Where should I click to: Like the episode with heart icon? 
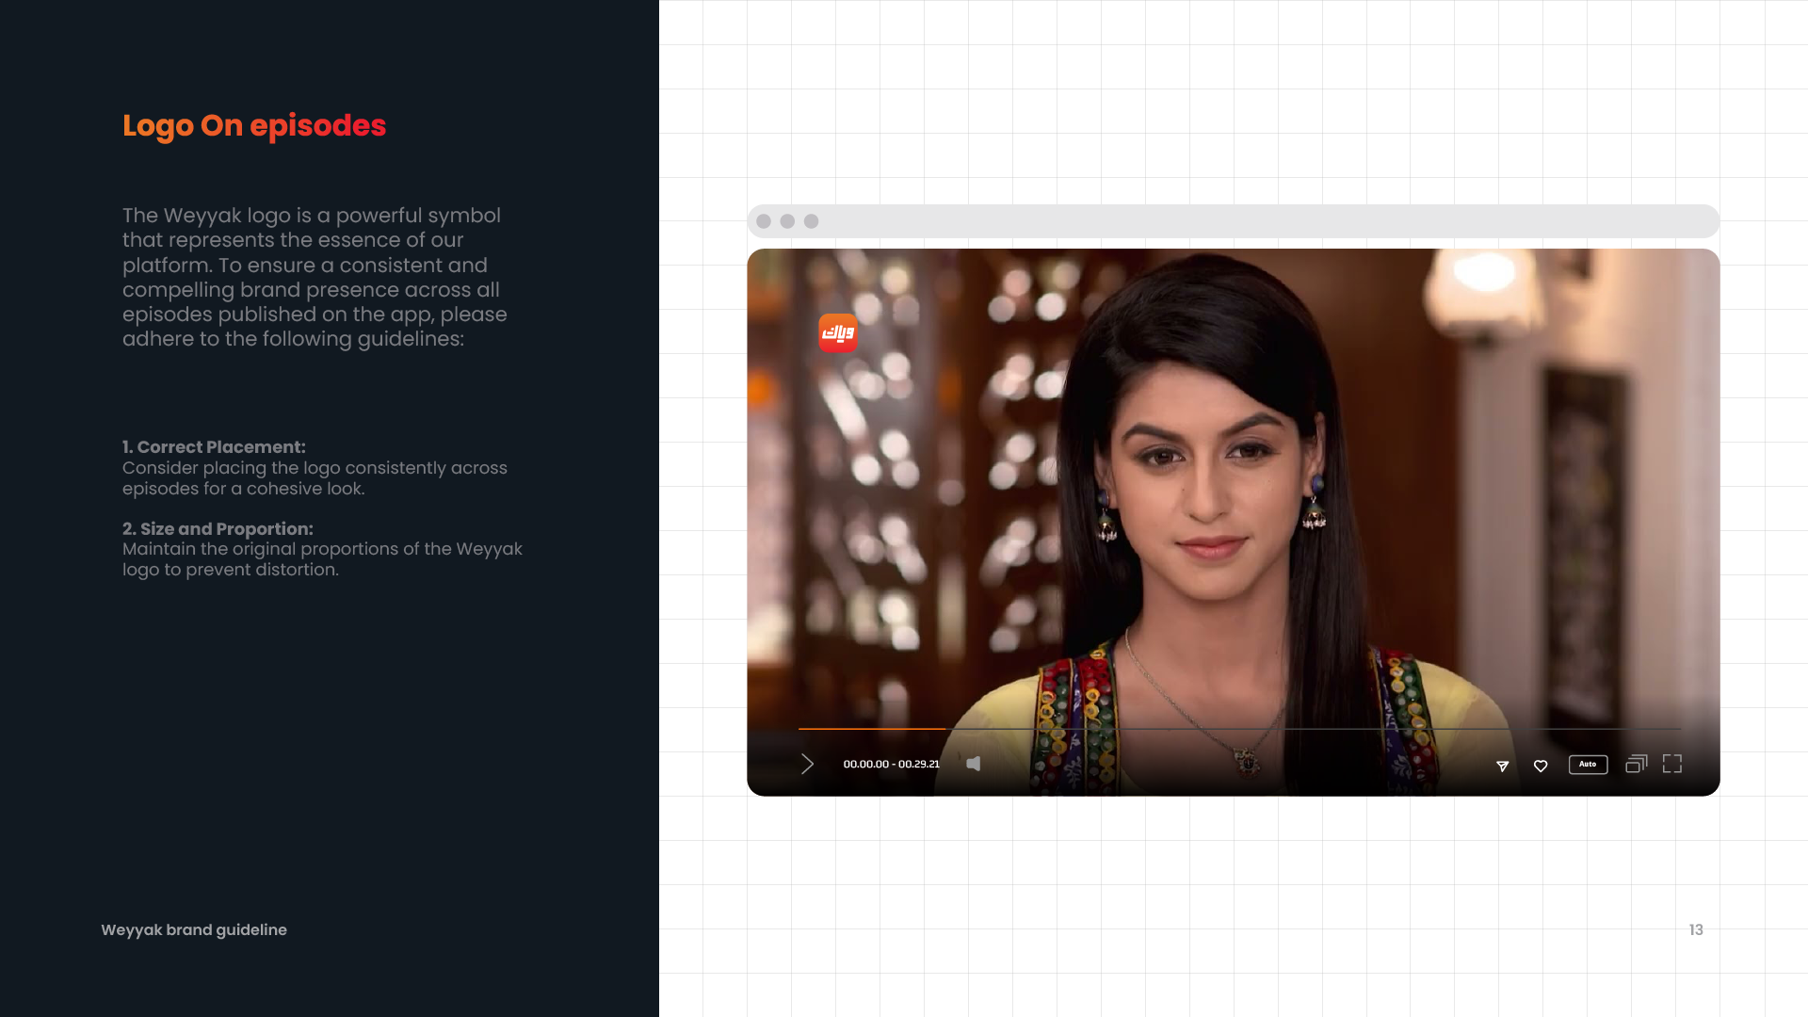pos(1541,766)
